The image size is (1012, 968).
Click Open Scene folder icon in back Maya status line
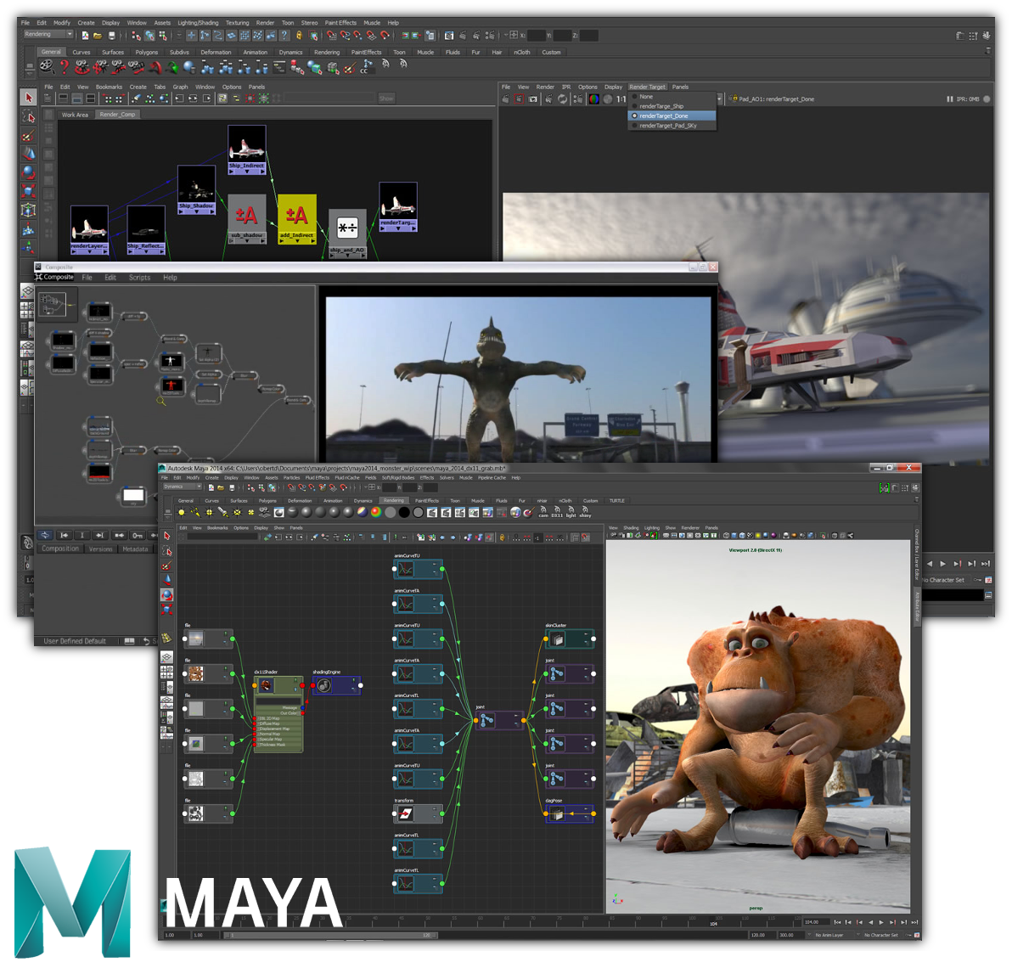pyautogui.click(x=98, y=37)
